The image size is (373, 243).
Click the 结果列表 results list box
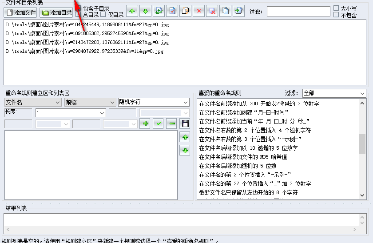(185, 223)
